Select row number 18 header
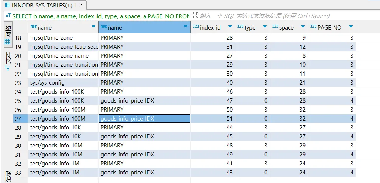This screenshot has height=183, width=380. pyautogui.click(x=18, y=38)
